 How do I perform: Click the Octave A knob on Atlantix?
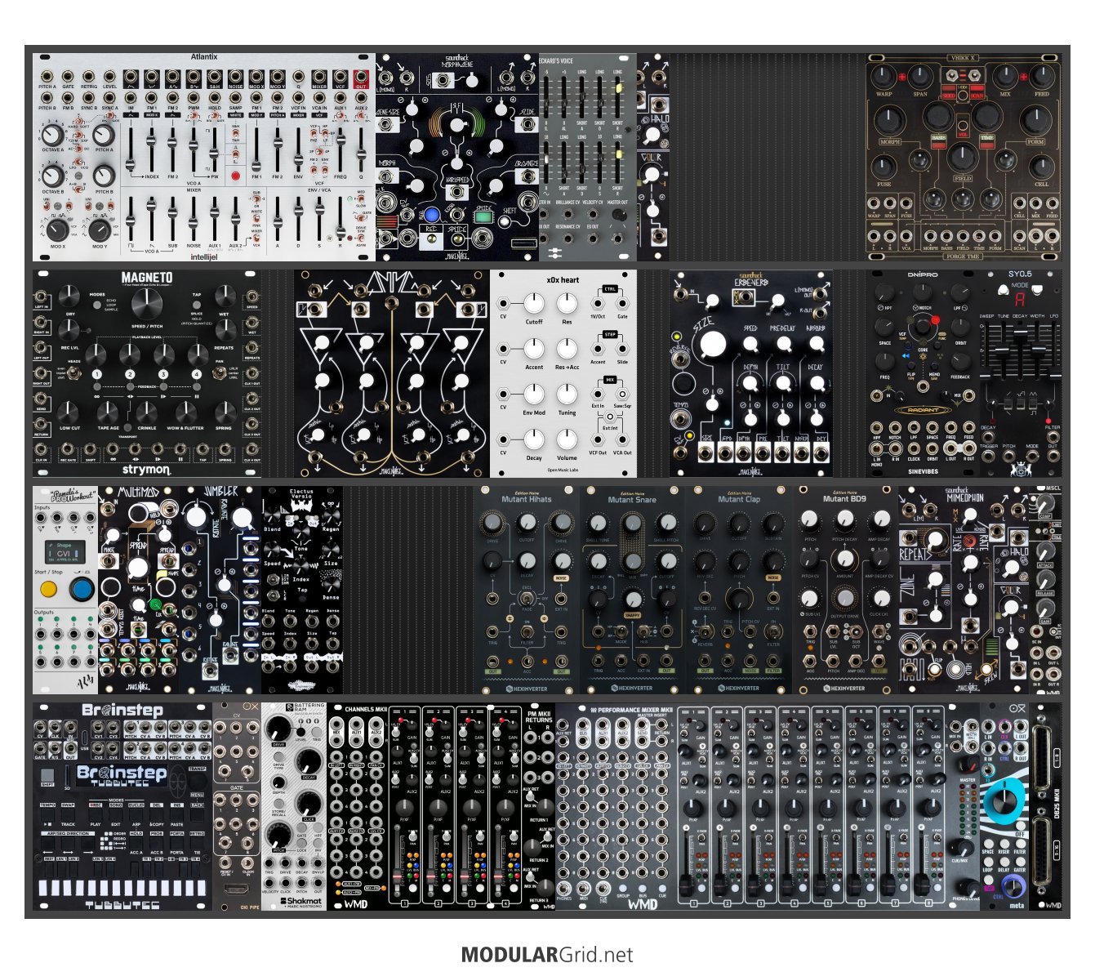(52, 136)
